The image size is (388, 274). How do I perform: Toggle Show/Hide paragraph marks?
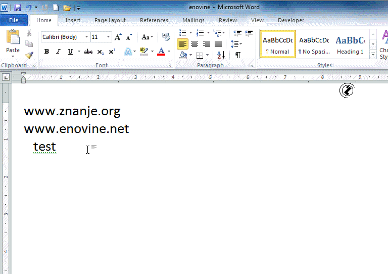tap(237, 55)
